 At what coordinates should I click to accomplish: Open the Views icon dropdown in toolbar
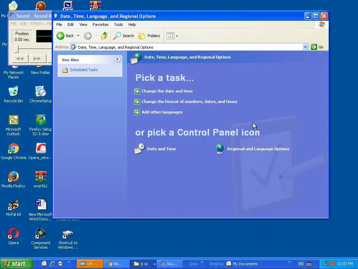tap(172, 36)
